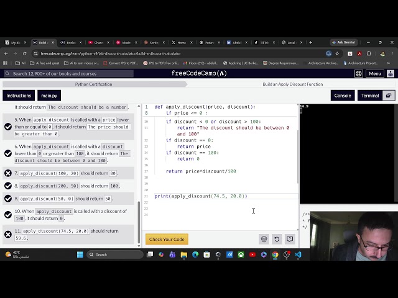Click the mascot face icon near Check button
The image size is (398, 298).
(x=264, y=239)
